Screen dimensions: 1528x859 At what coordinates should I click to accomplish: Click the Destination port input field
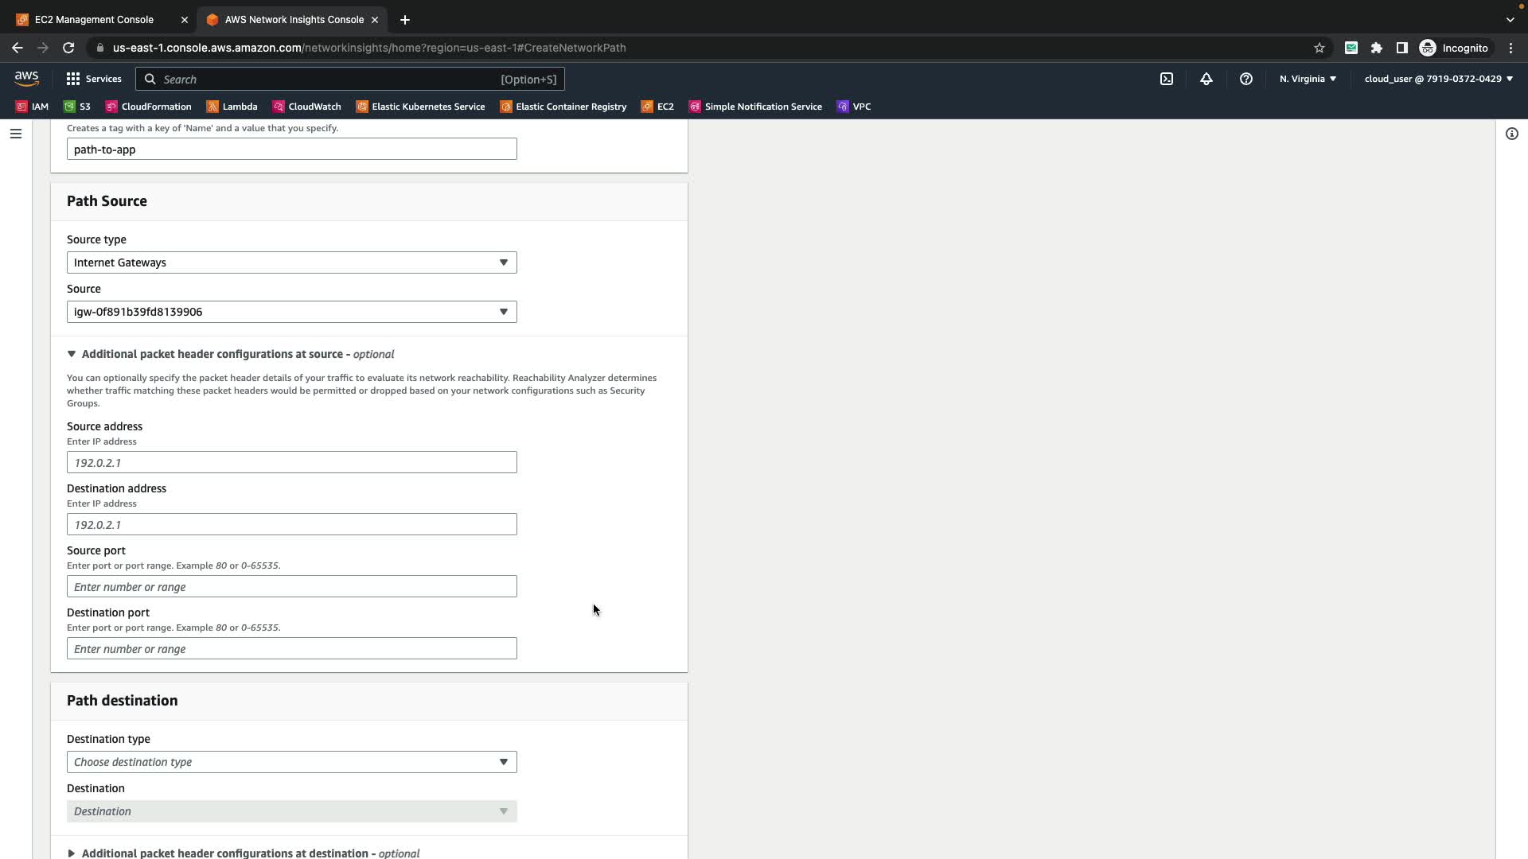(291, 649)
